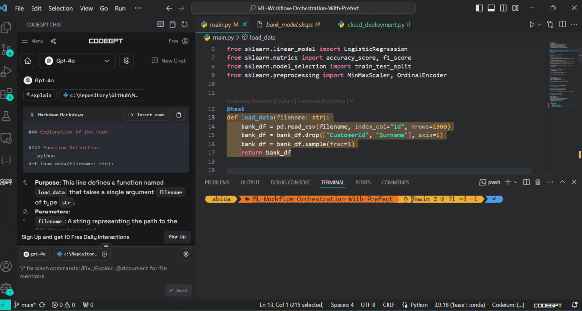Open Source Control view with 6 changes
Screen dimensions: 582x311
[x=6, y=49]
